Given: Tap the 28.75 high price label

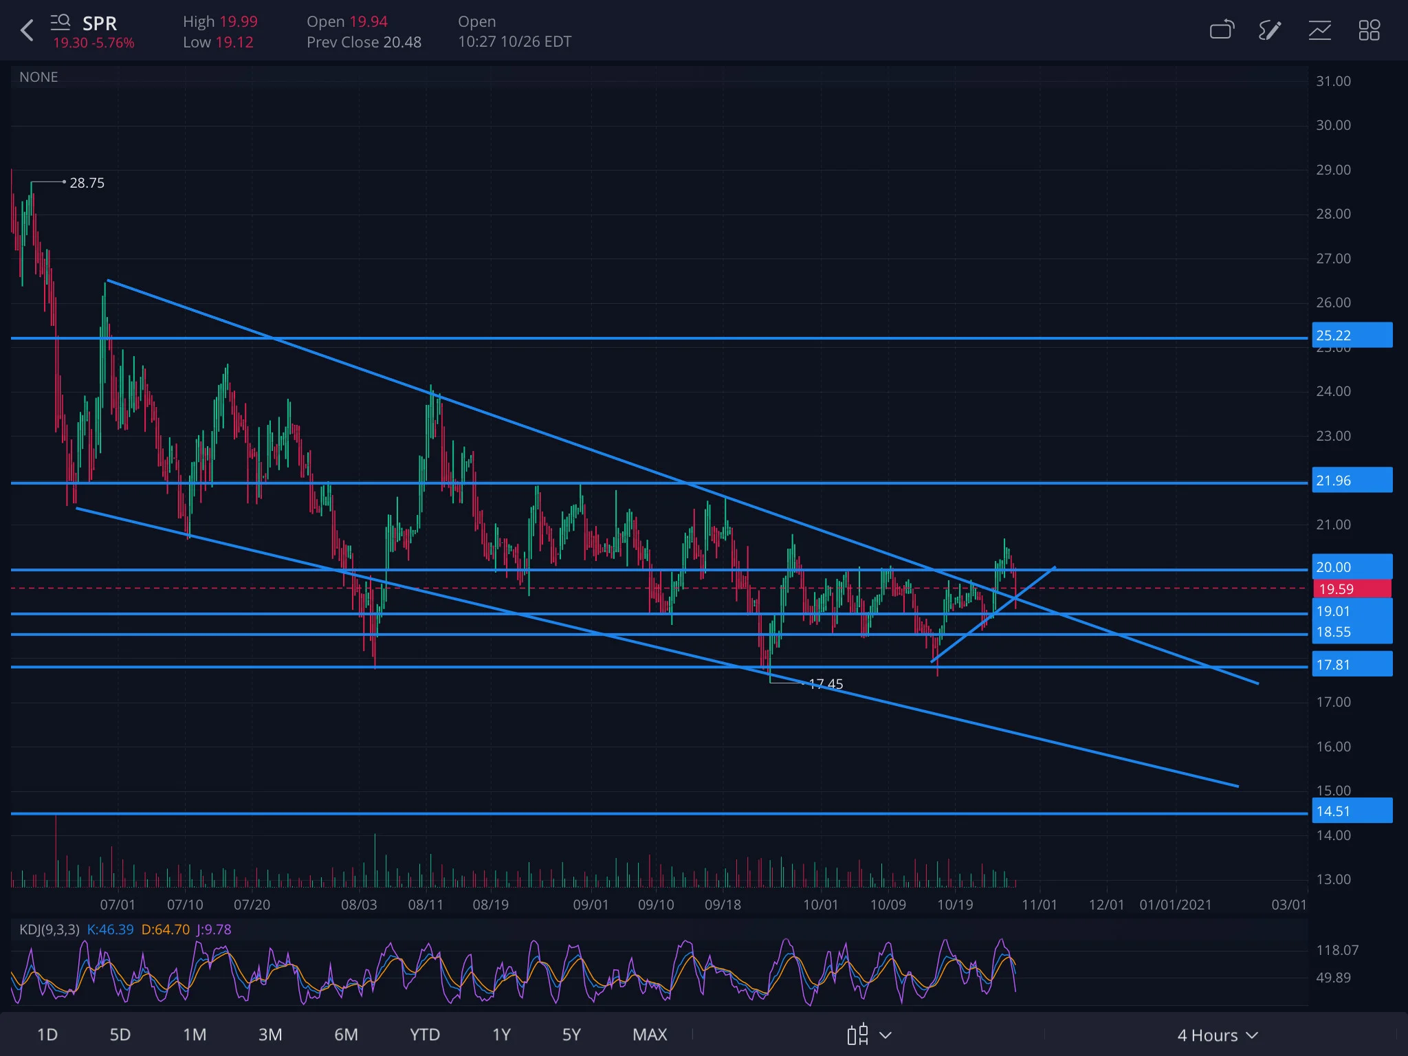Looking at the screenshot, I should point(87,183).
